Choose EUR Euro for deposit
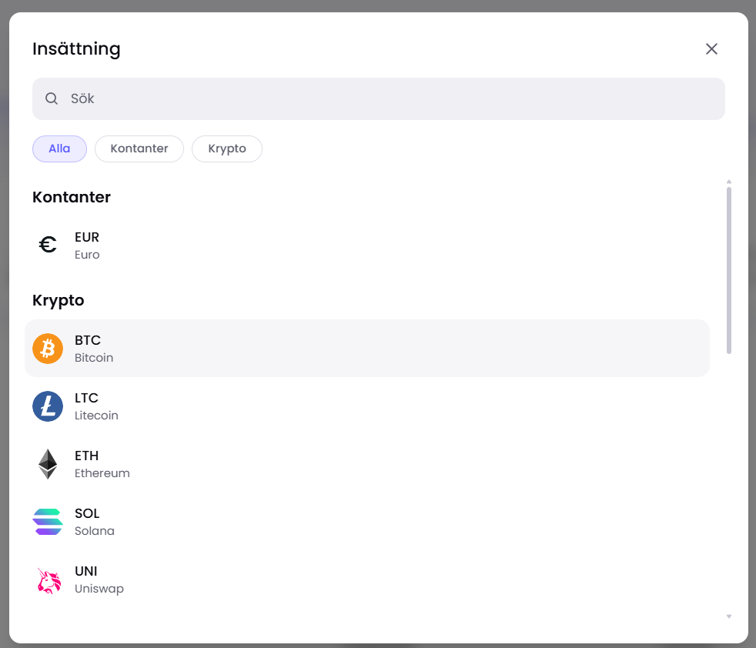The width and height of the screenshot is (756, 648). click(x=367, y=245)
